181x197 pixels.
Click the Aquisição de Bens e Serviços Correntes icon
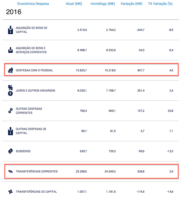pyautogui.click(x=11, y=50)
